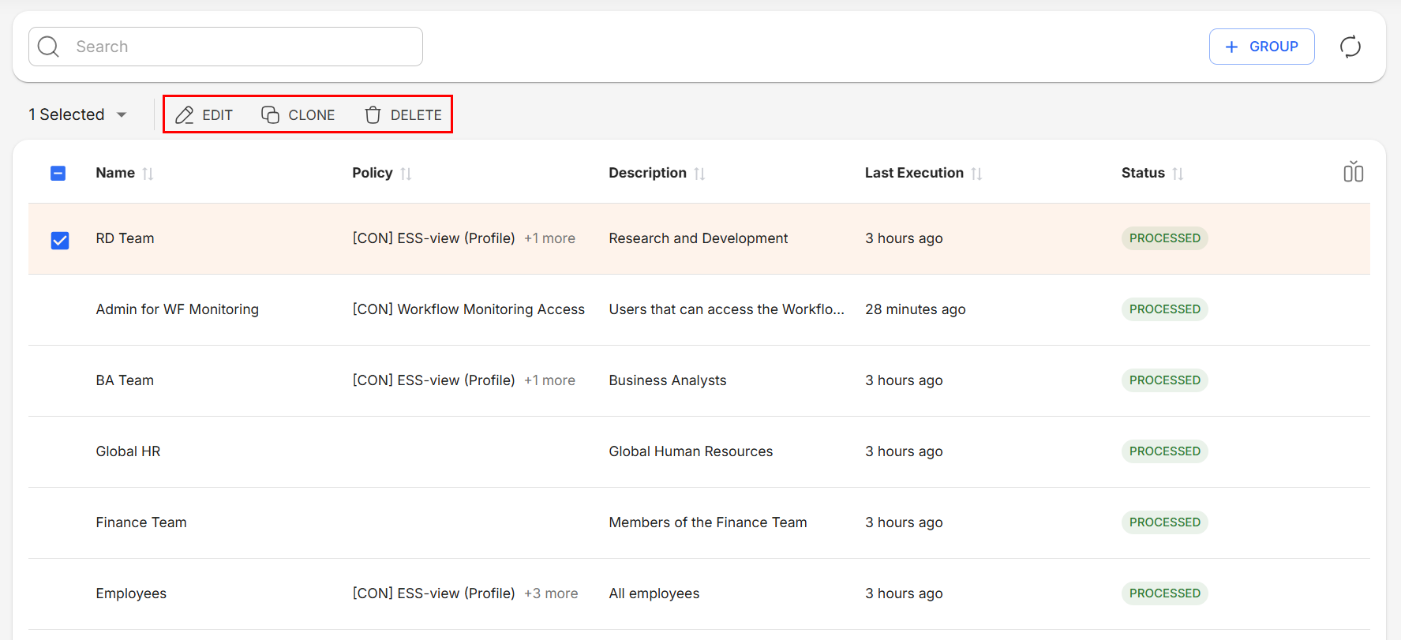Show +3 more policies for Employees

click(x=551, y=593)
